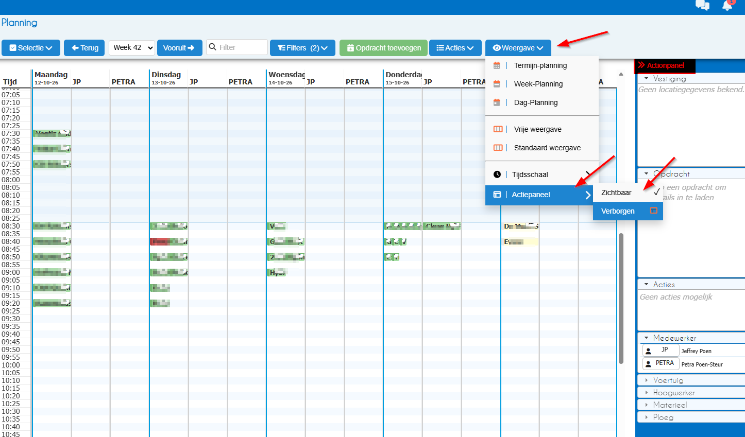Open the Selectie dropdown
The width and height of the screenshot is (745, 437).
[31, 48]
